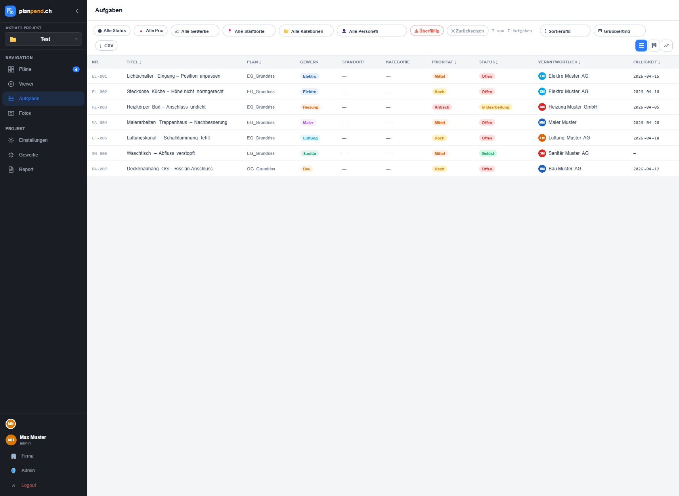
Task: Sort the table by Fälligkeit column header
Action: tap(646, 62)
